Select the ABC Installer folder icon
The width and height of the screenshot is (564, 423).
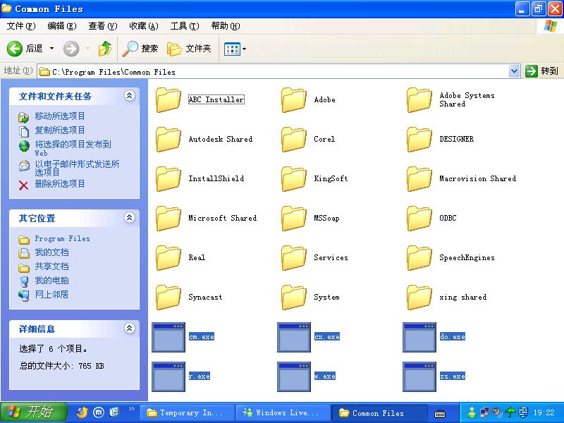[168, 99]
